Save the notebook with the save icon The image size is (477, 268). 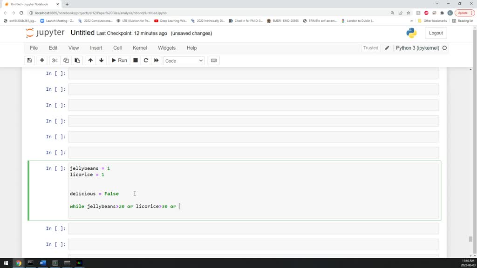tap(29, 60)
